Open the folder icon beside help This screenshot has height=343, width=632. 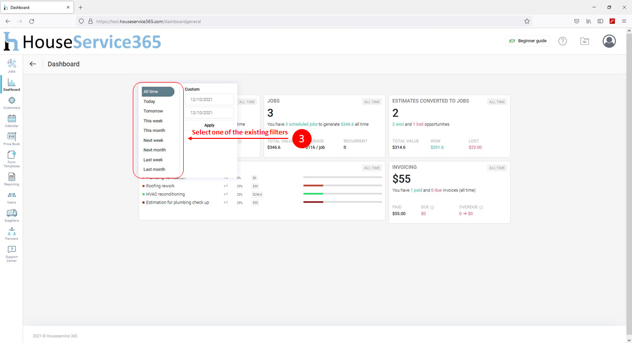[585, 41]
